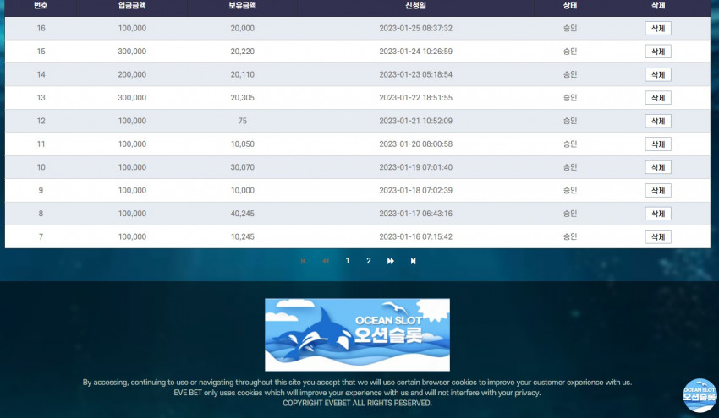Click the 입금금액 column header

pos(132,6)
